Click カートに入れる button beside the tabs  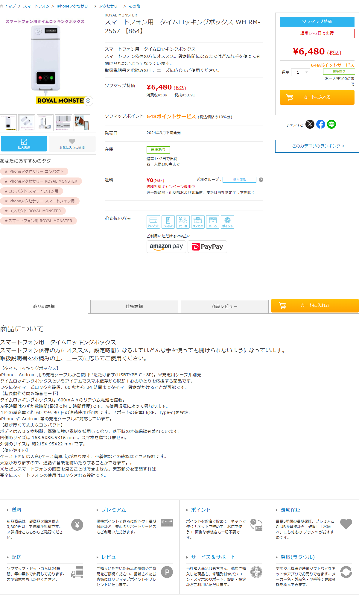tap(315, 306)
